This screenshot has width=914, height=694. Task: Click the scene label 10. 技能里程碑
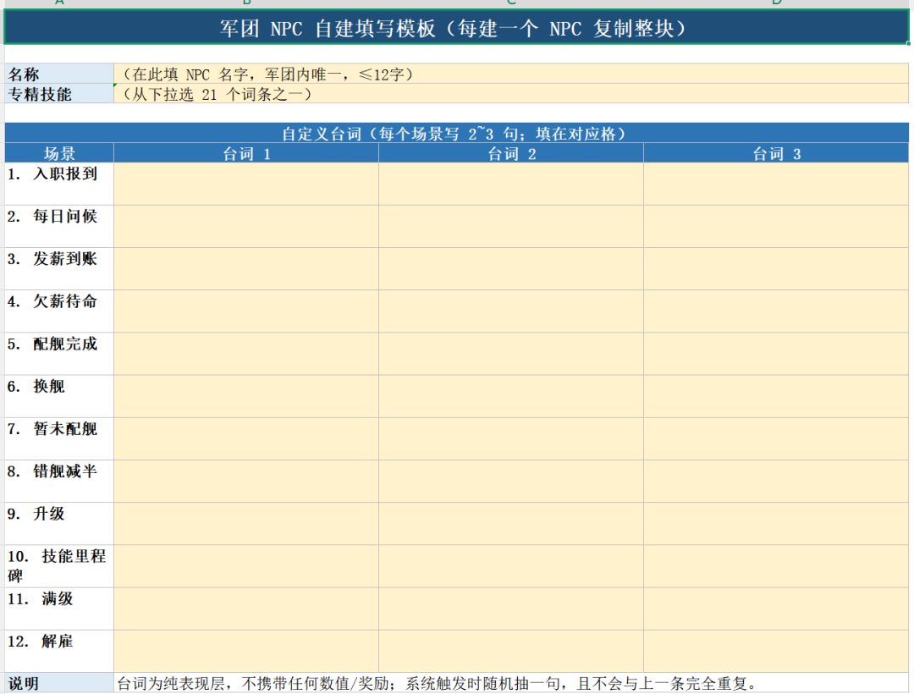coord(59,567)
